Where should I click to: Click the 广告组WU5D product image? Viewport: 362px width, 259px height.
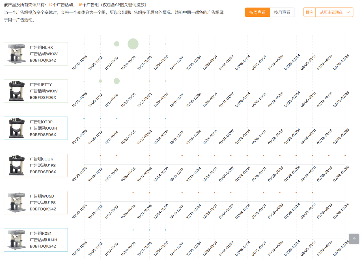[17, 203]
